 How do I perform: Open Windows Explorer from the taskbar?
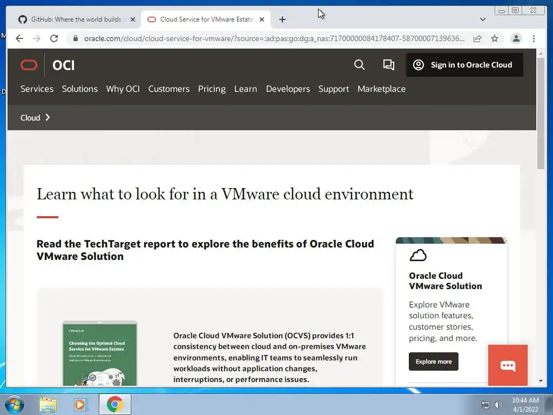(x=48, y=405)
